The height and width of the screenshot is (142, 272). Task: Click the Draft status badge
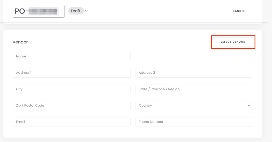coord(76,11)
